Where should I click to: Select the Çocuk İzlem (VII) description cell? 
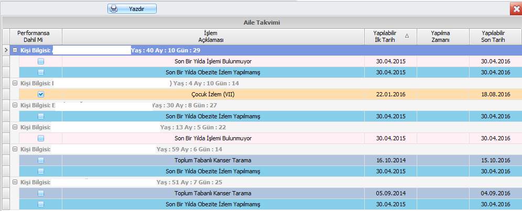tap(213, 94)
